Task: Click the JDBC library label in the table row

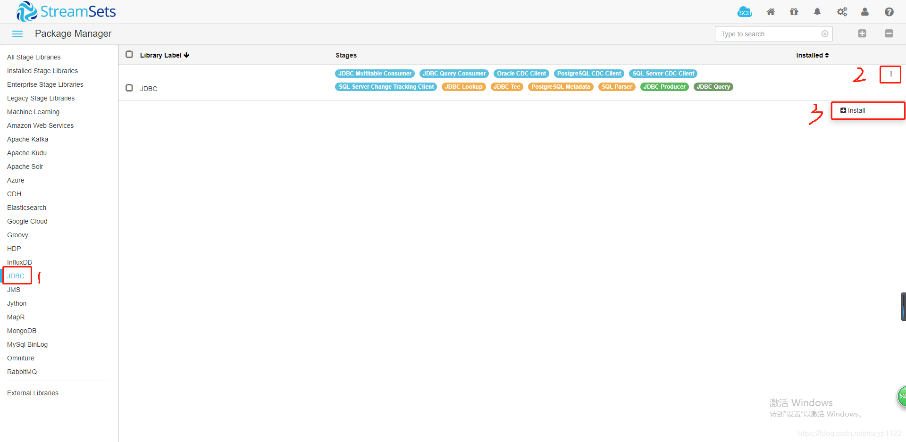Action: coord(149,89)
